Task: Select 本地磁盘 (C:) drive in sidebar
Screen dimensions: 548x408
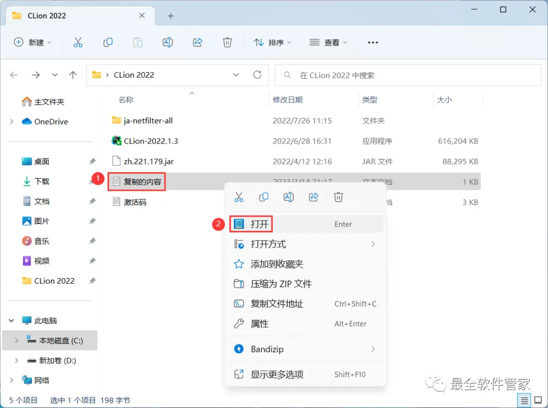Action: point(61,341)
